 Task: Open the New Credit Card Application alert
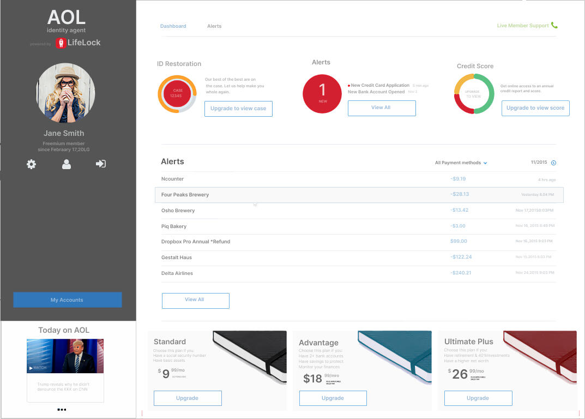click(x=380, y=86)
